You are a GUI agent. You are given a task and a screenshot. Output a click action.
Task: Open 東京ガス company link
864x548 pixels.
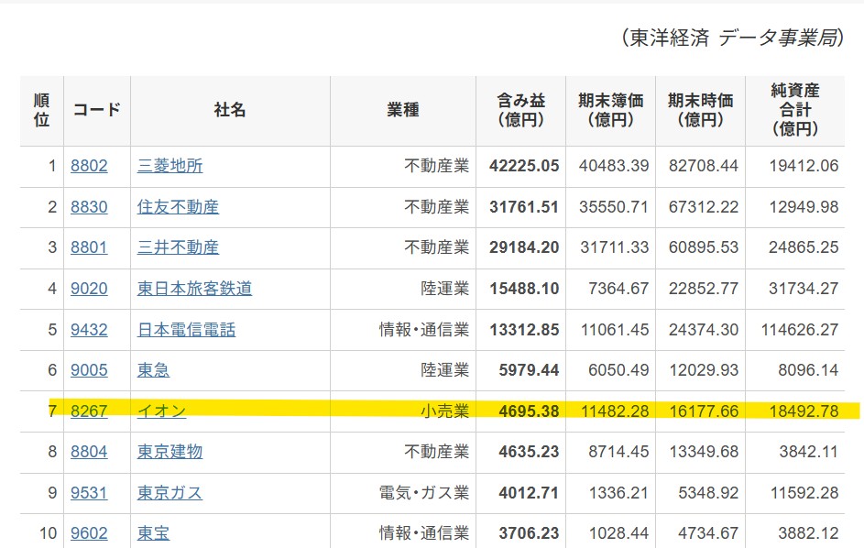170,493
